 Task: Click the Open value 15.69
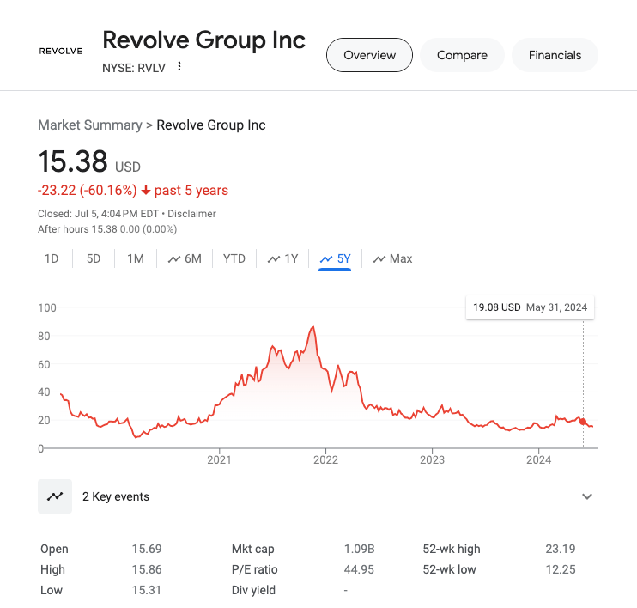coord(147,549)
